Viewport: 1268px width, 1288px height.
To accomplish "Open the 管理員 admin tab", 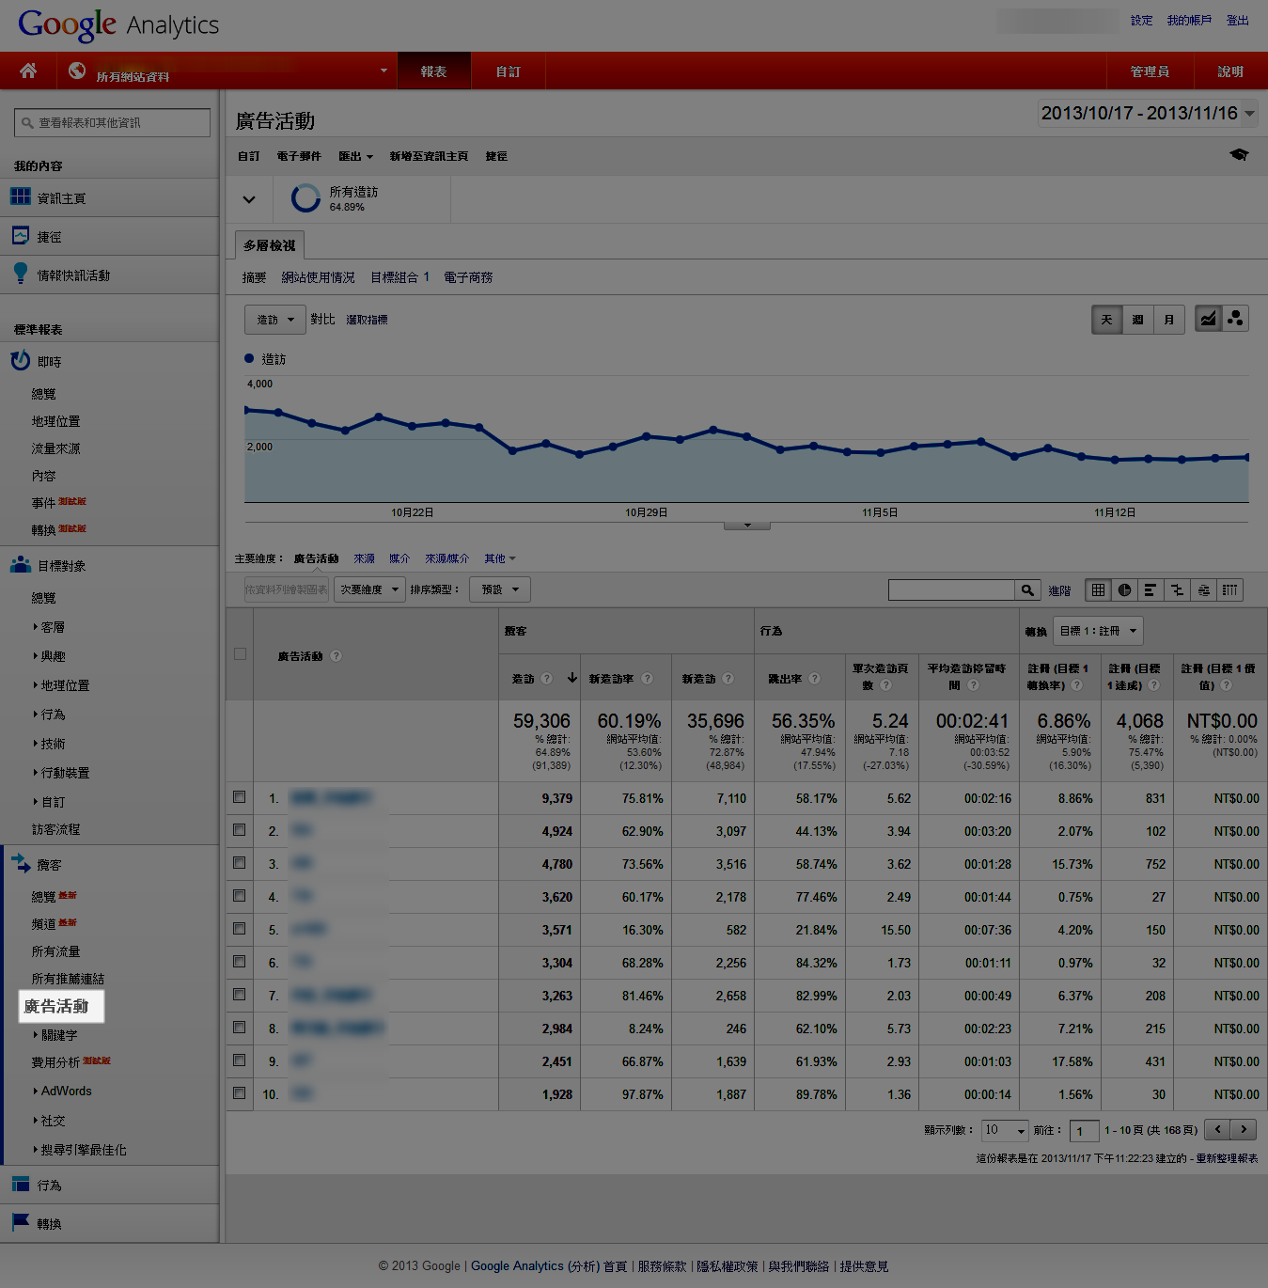I will (1150, 71).
